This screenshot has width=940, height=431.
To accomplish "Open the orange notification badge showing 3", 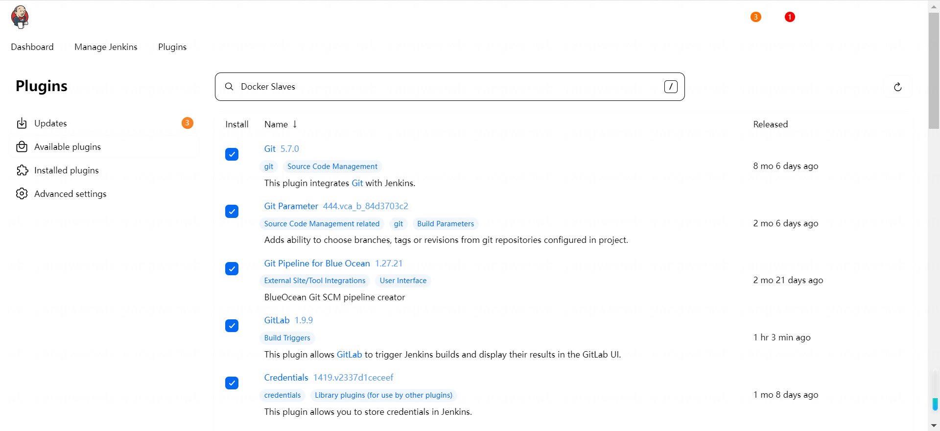I will [756, 17].
